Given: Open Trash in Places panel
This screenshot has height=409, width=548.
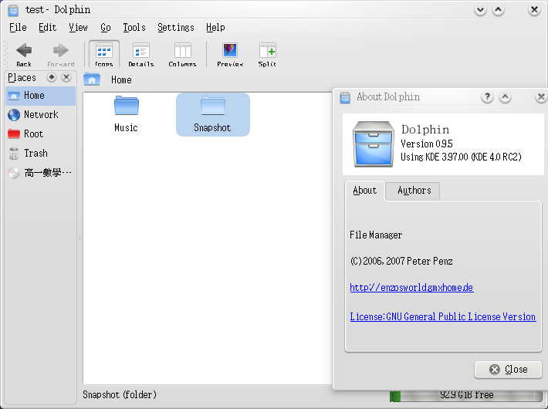Looking at the screenshot, I should point(41,153).
